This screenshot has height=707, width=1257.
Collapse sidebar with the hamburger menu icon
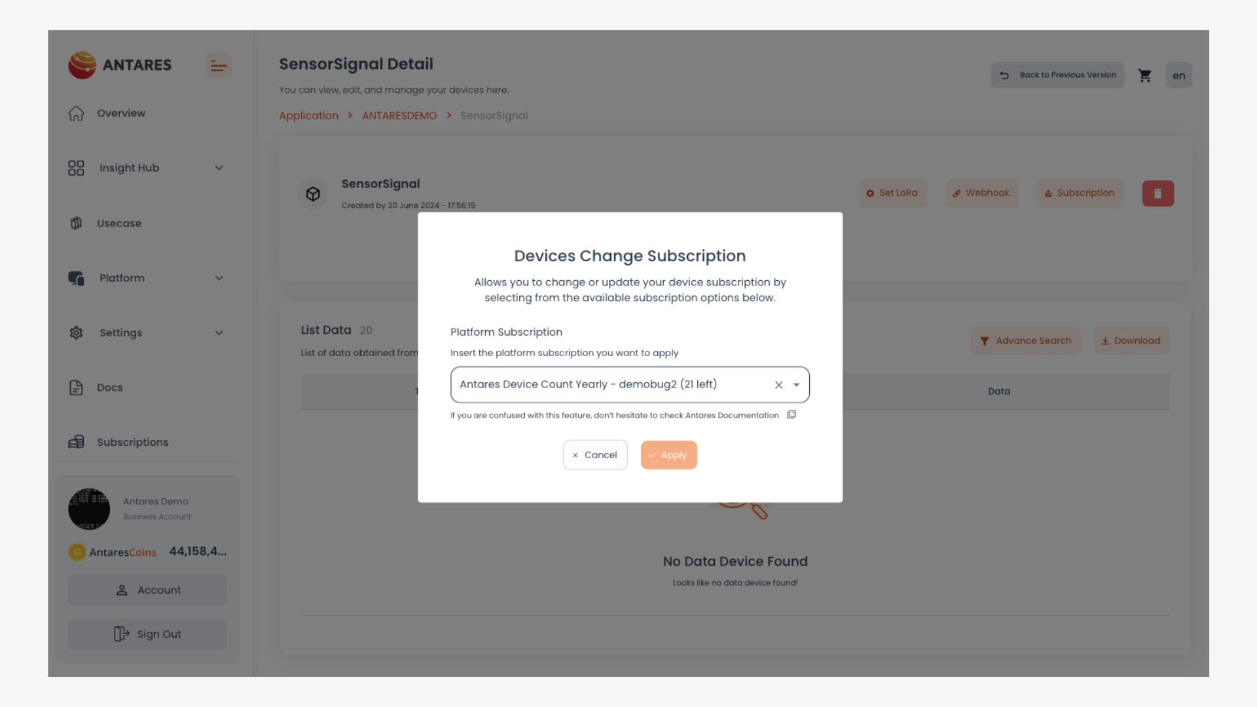point(219,65)
